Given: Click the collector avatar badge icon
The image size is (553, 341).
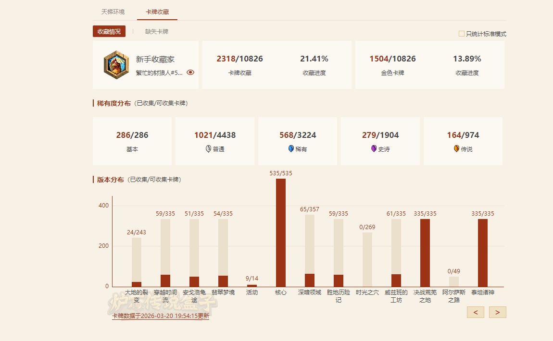Looking at the screenshot, I should pos(116,65).
